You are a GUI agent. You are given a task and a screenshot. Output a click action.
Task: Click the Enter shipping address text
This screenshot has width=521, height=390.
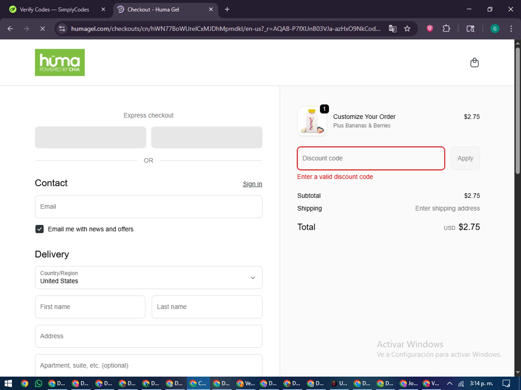tap(447, 208)
